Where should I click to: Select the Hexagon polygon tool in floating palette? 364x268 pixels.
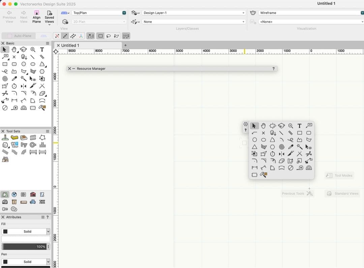point(272,147)
